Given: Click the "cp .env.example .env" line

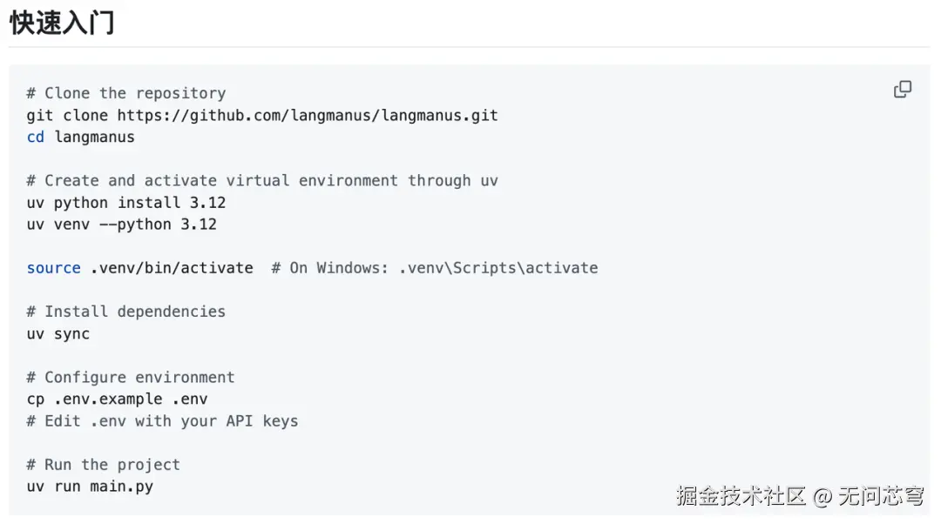Looking at the screenshot, I should click(x=118, y=399).
